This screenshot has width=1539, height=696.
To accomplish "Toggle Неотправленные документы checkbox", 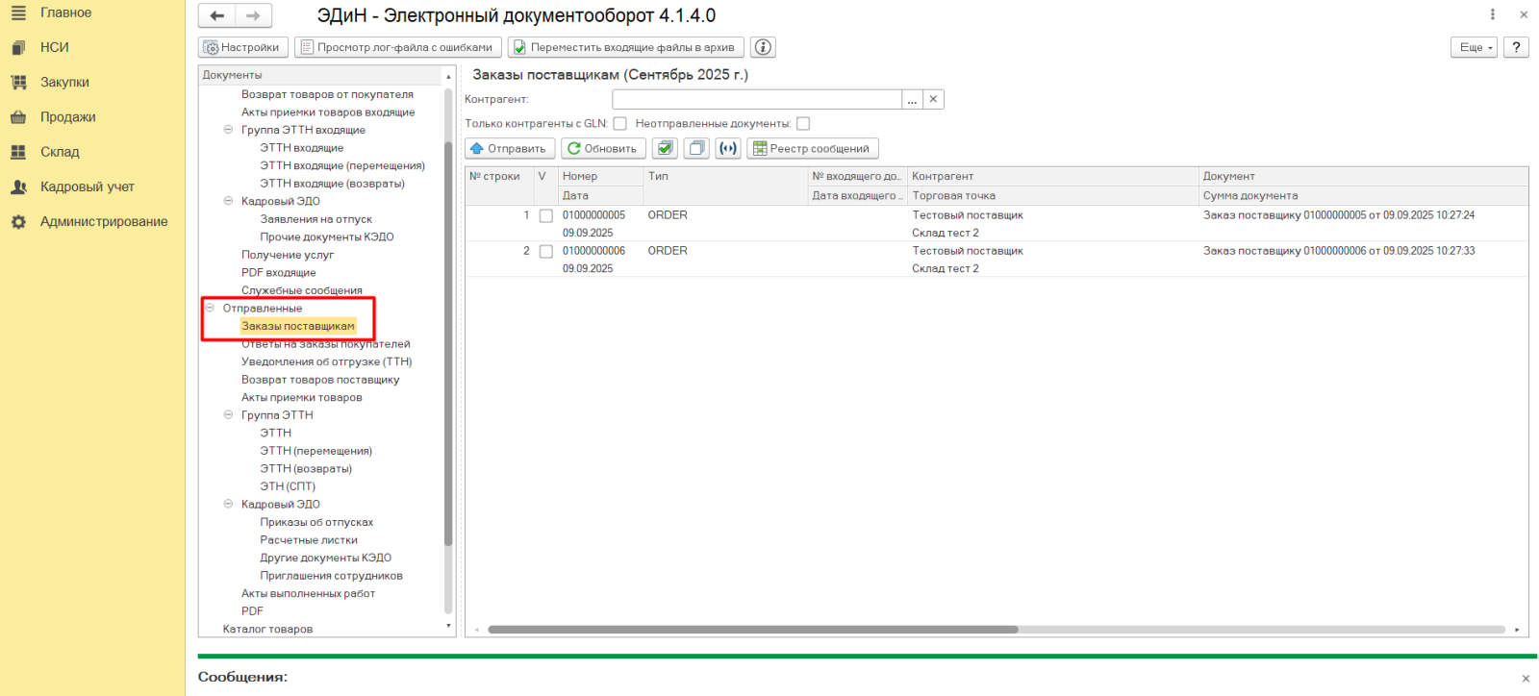I will coord(803,123).
